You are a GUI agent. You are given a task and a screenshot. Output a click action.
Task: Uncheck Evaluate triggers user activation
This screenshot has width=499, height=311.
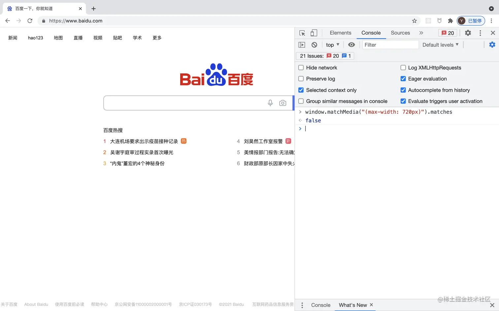tap(403, 101)
